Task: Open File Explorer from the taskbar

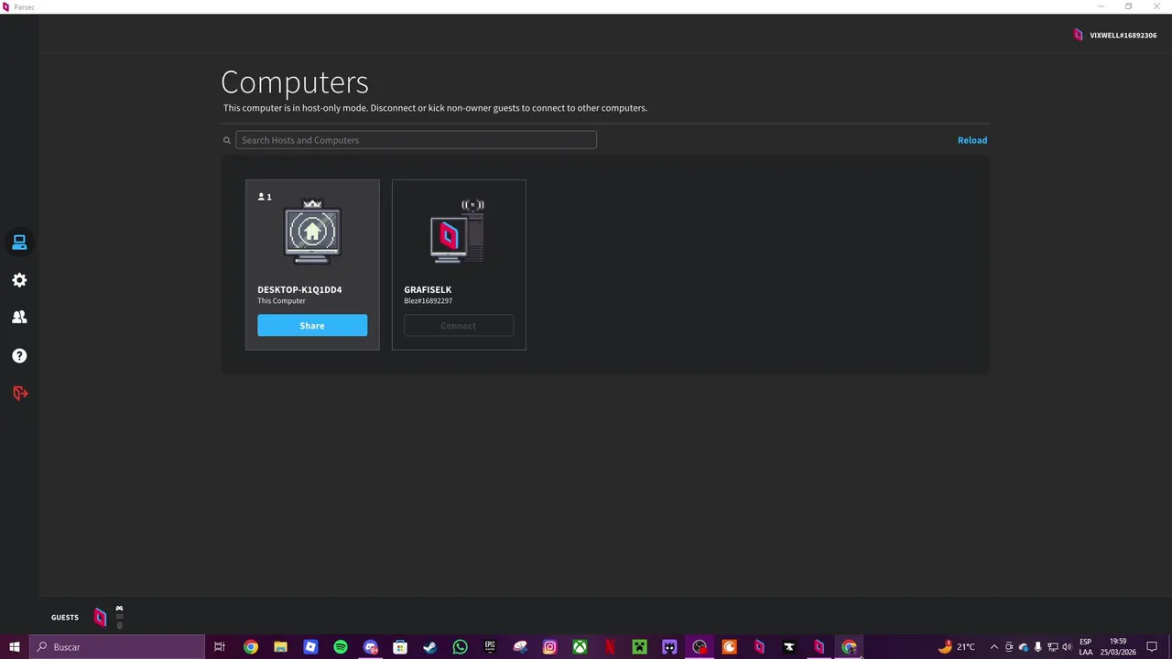Action: (x=280, y=647)
